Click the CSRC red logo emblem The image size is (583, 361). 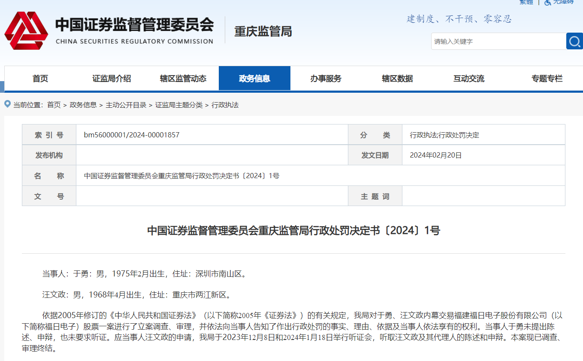pos(27,30)
